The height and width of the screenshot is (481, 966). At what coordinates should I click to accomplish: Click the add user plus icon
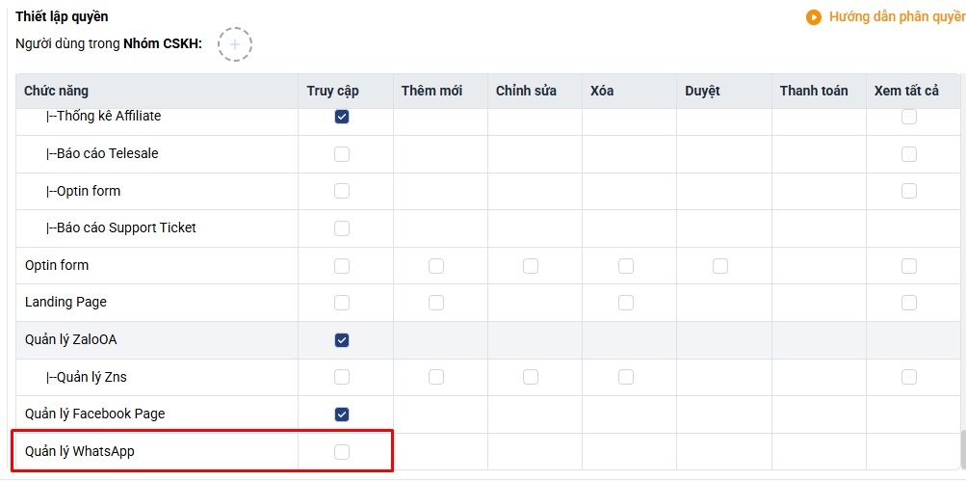235,44
